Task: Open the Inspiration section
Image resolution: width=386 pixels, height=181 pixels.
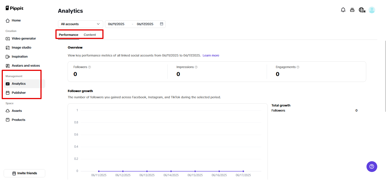Action: (x=19, y=56)
